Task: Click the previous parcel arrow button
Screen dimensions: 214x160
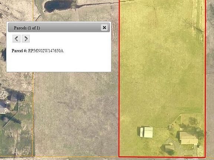Action: [16, 39]
